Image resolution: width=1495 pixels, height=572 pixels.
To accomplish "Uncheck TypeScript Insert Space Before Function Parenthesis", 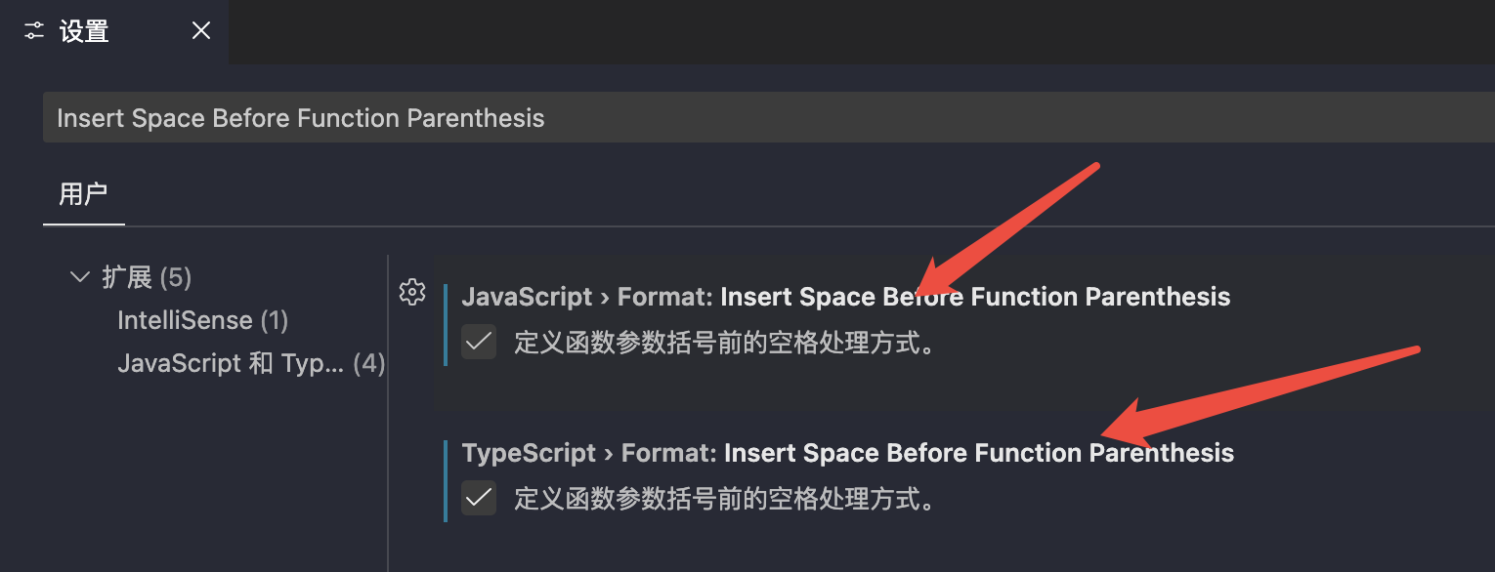I will coord(479,499).
